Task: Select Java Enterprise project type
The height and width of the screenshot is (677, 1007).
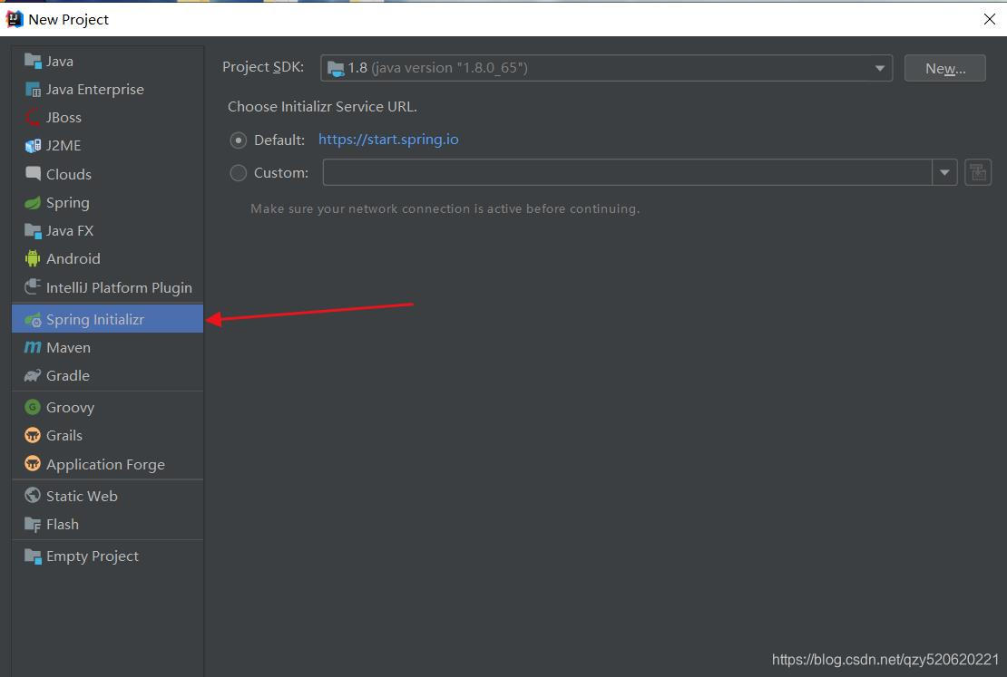Action: pos(108,89)
